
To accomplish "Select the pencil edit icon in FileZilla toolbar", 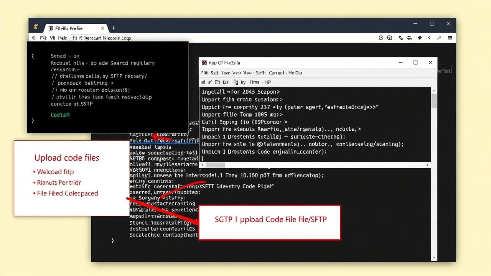I will click(210, 82).
